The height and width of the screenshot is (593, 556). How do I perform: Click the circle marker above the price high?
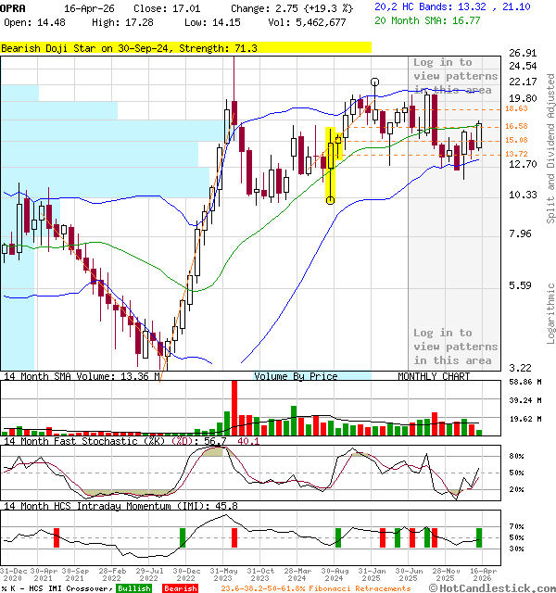(374, 82)
